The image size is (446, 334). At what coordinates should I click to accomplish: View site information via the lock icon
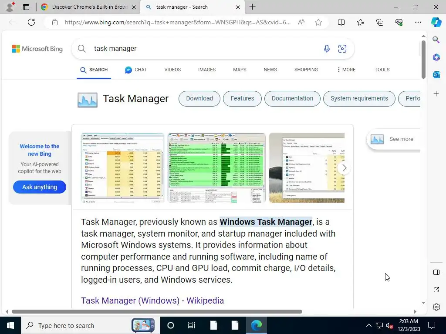55,22
